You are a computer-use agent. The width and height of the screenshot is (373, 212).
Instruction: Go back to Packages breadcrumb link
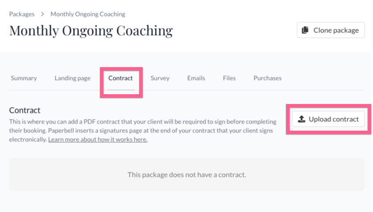click(22, 14)
